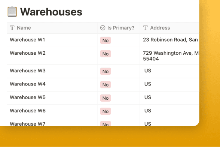
Task: Click the select-type icon in Is Primary header
Action: (103, 28)
